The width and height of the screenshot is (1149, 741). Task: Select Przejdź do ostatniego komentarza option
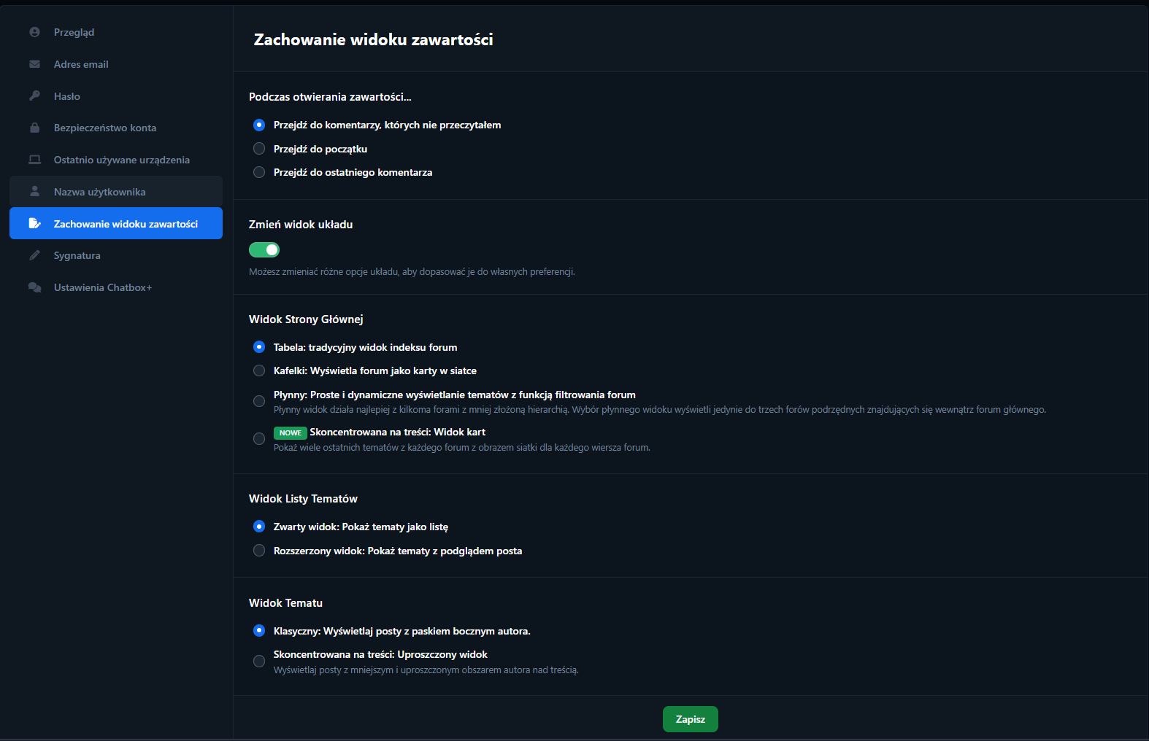[259, 172]
